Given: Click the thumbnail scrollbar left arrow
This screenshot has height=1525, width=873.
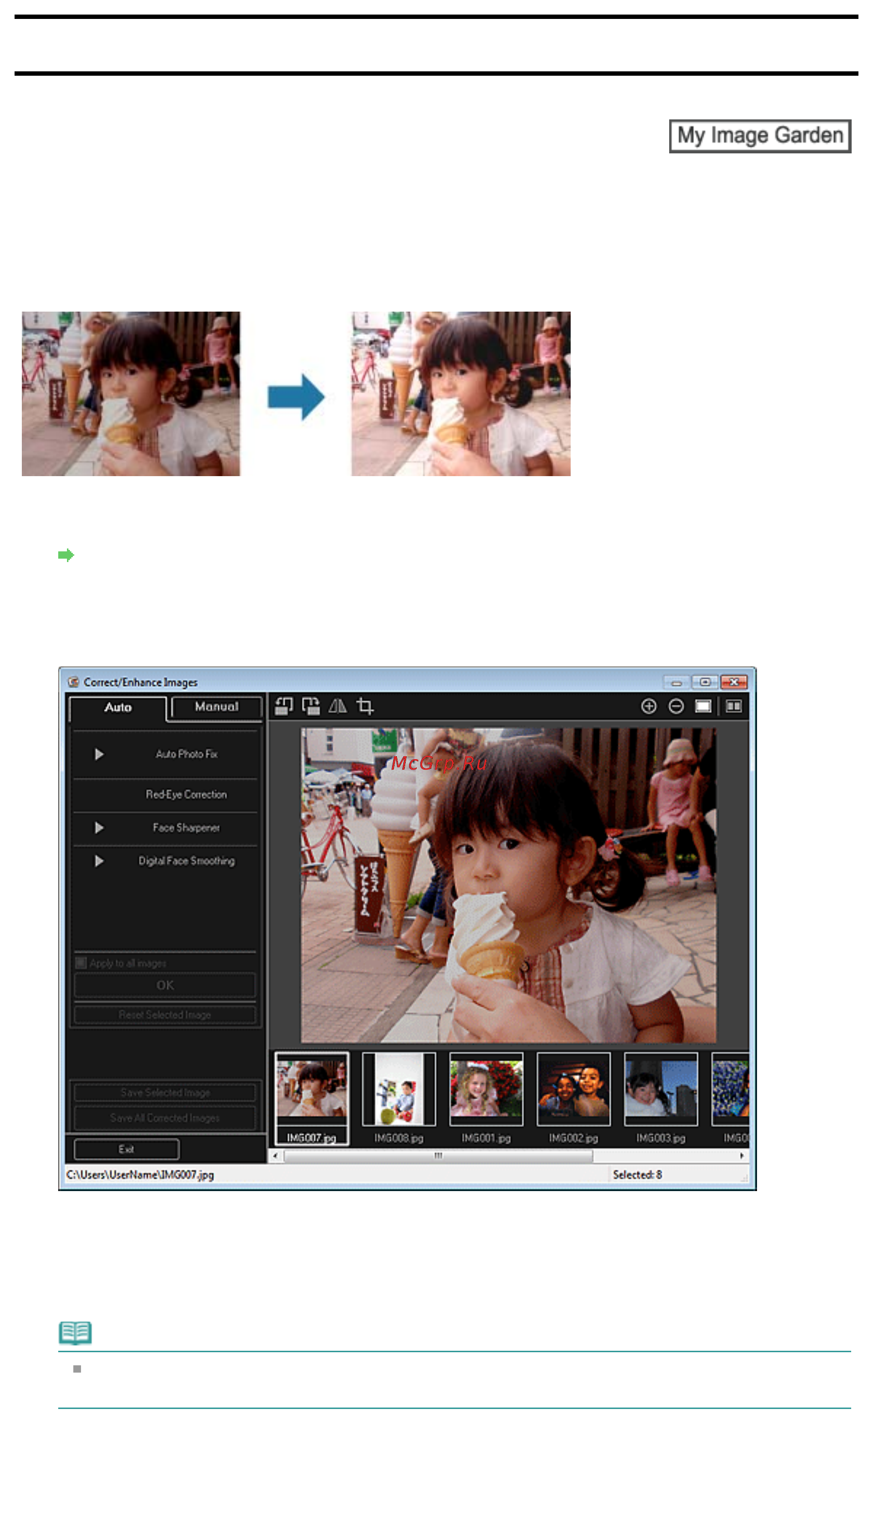Looking at the screenshot, I should (275, 1156).
